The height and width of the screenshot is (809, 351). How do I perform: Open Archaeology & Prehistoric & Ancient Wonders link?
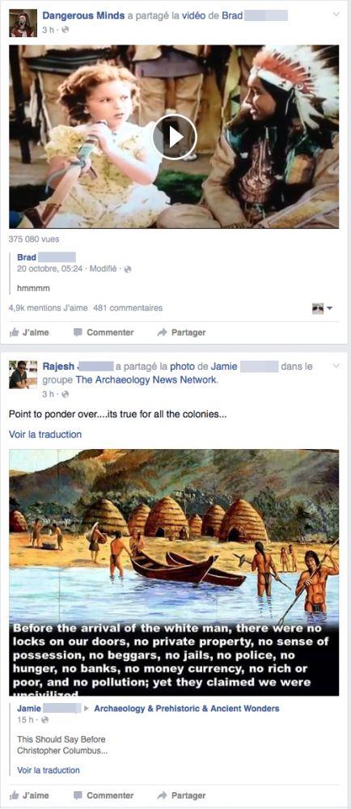pos(187,709)
